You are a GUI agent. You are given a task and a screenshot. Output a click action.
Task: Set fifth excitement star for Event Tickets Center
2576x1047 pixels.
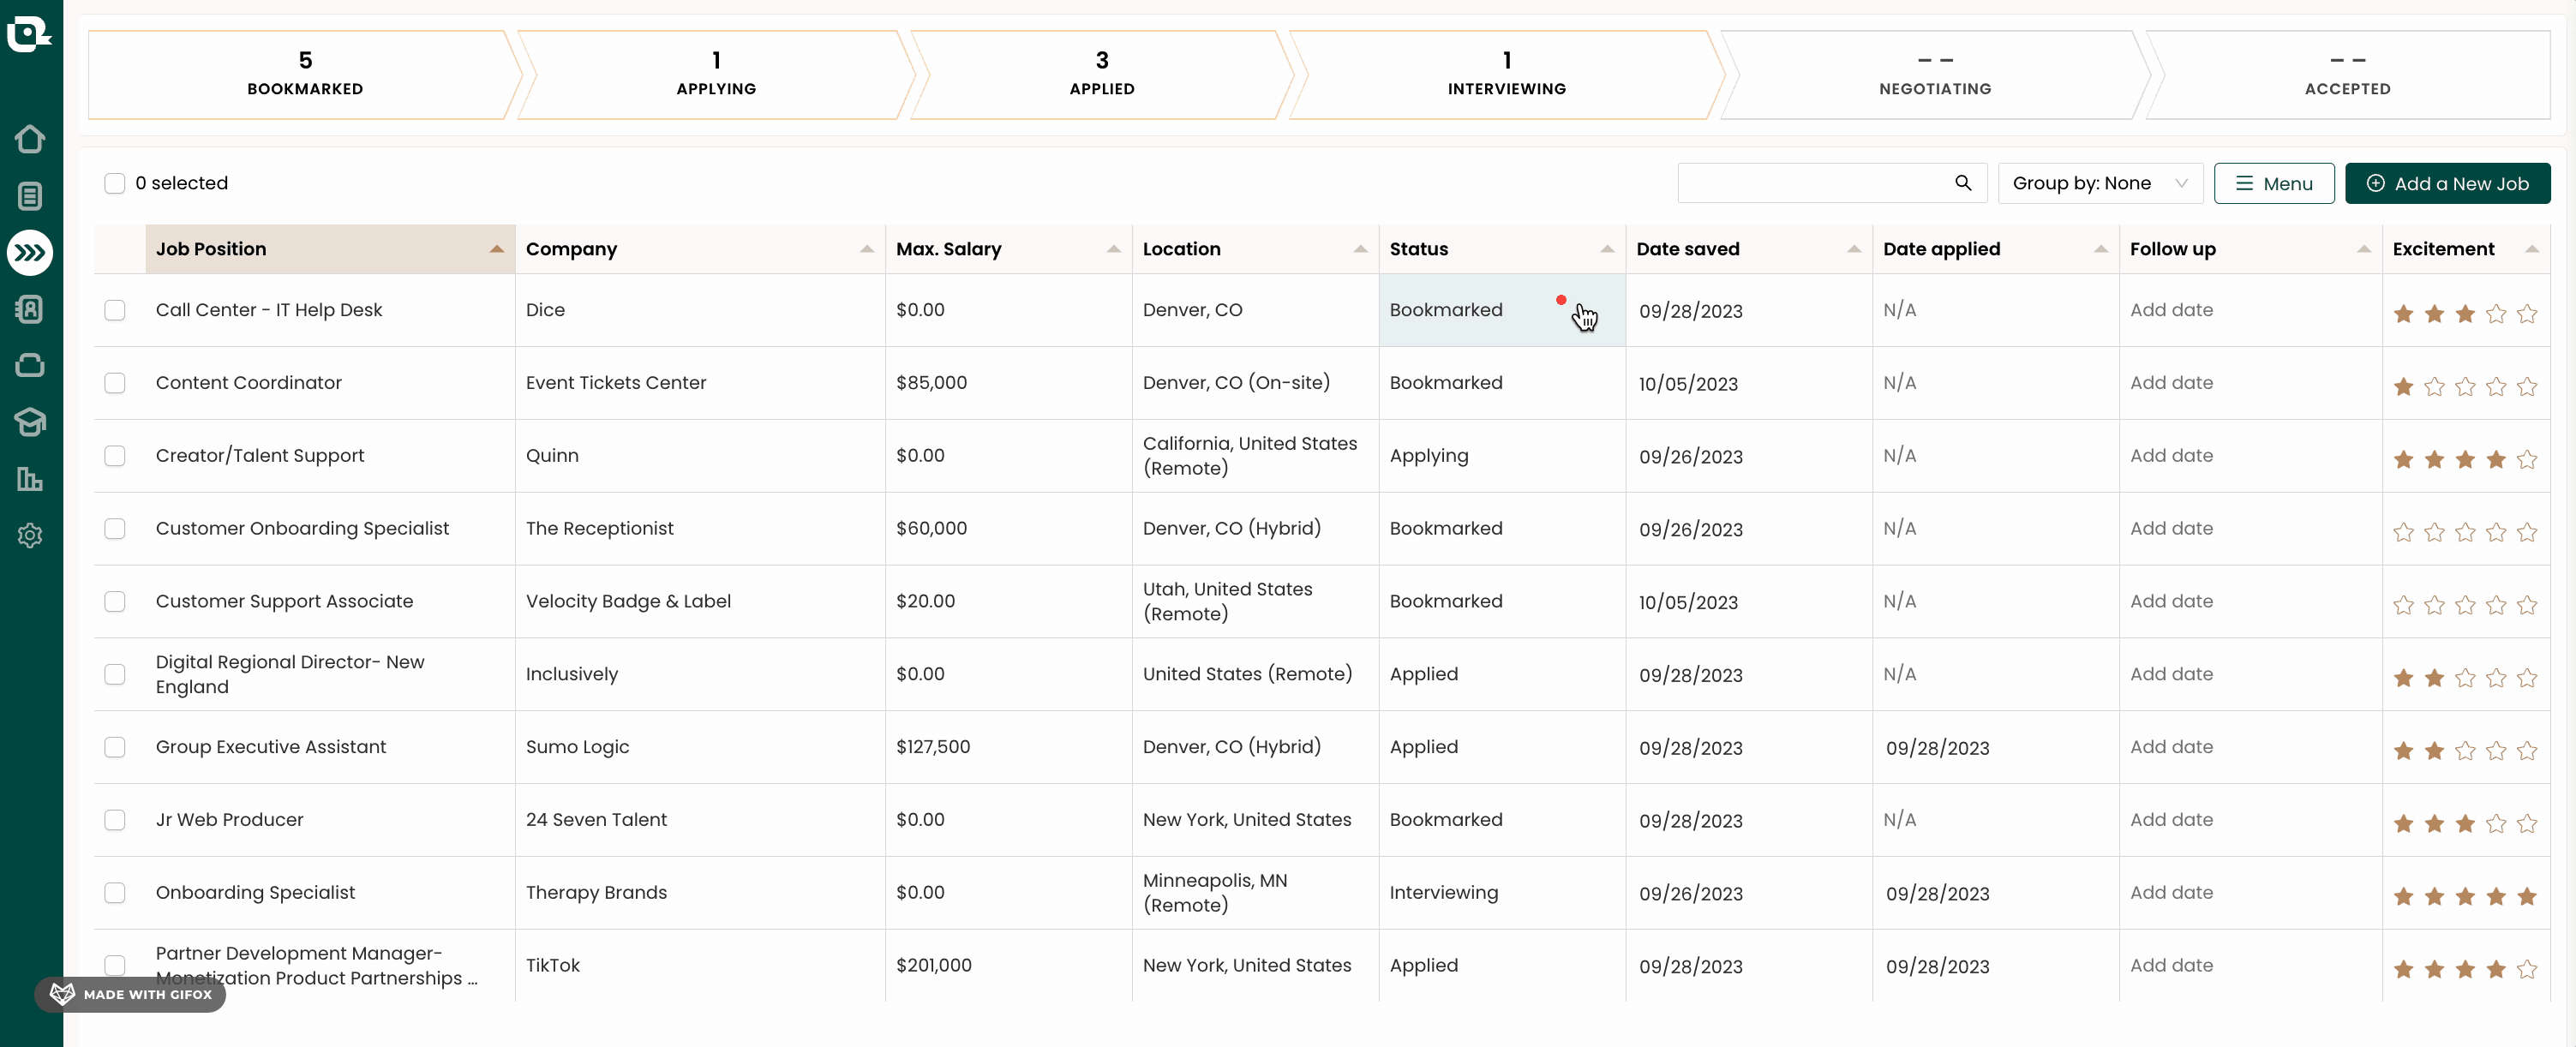[x=2526, y=387]
